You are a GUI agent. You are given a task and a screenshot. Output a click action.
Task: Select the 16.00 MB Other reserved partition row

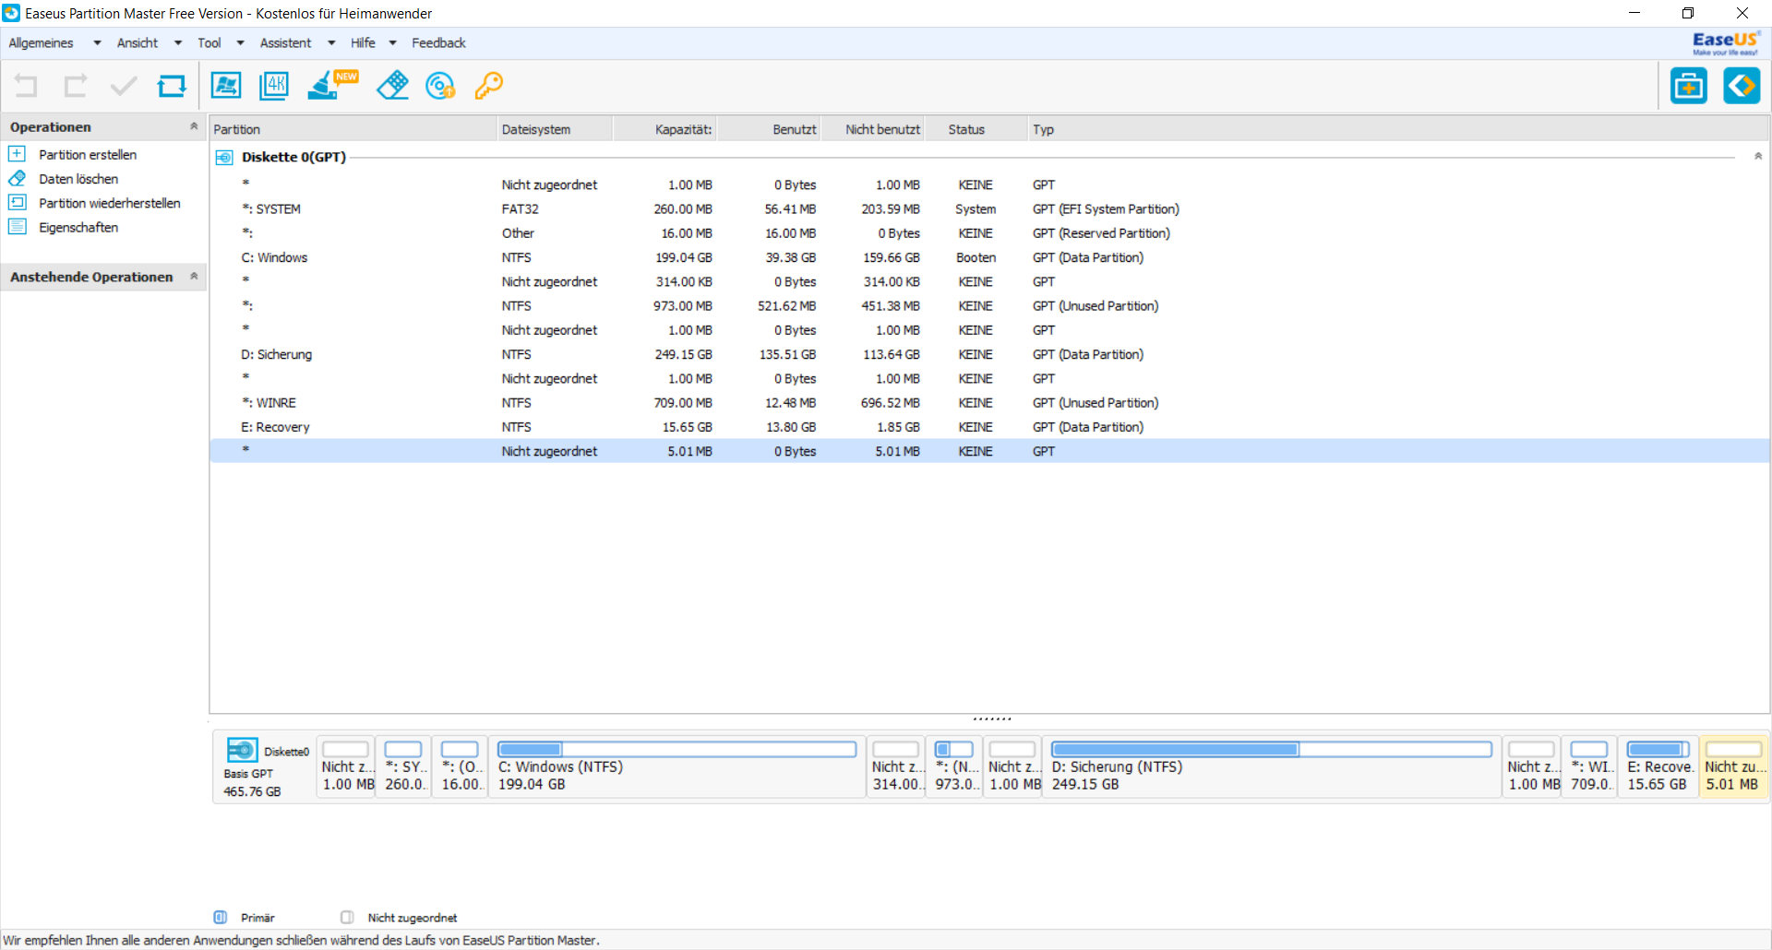click(988, 233)
